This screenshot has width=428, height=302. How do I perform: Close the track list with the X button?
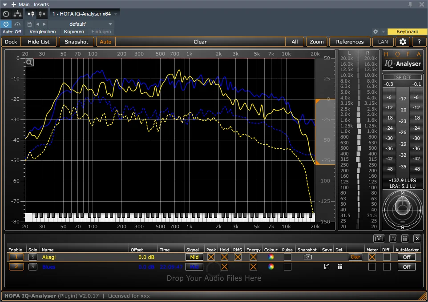[417, 238]
